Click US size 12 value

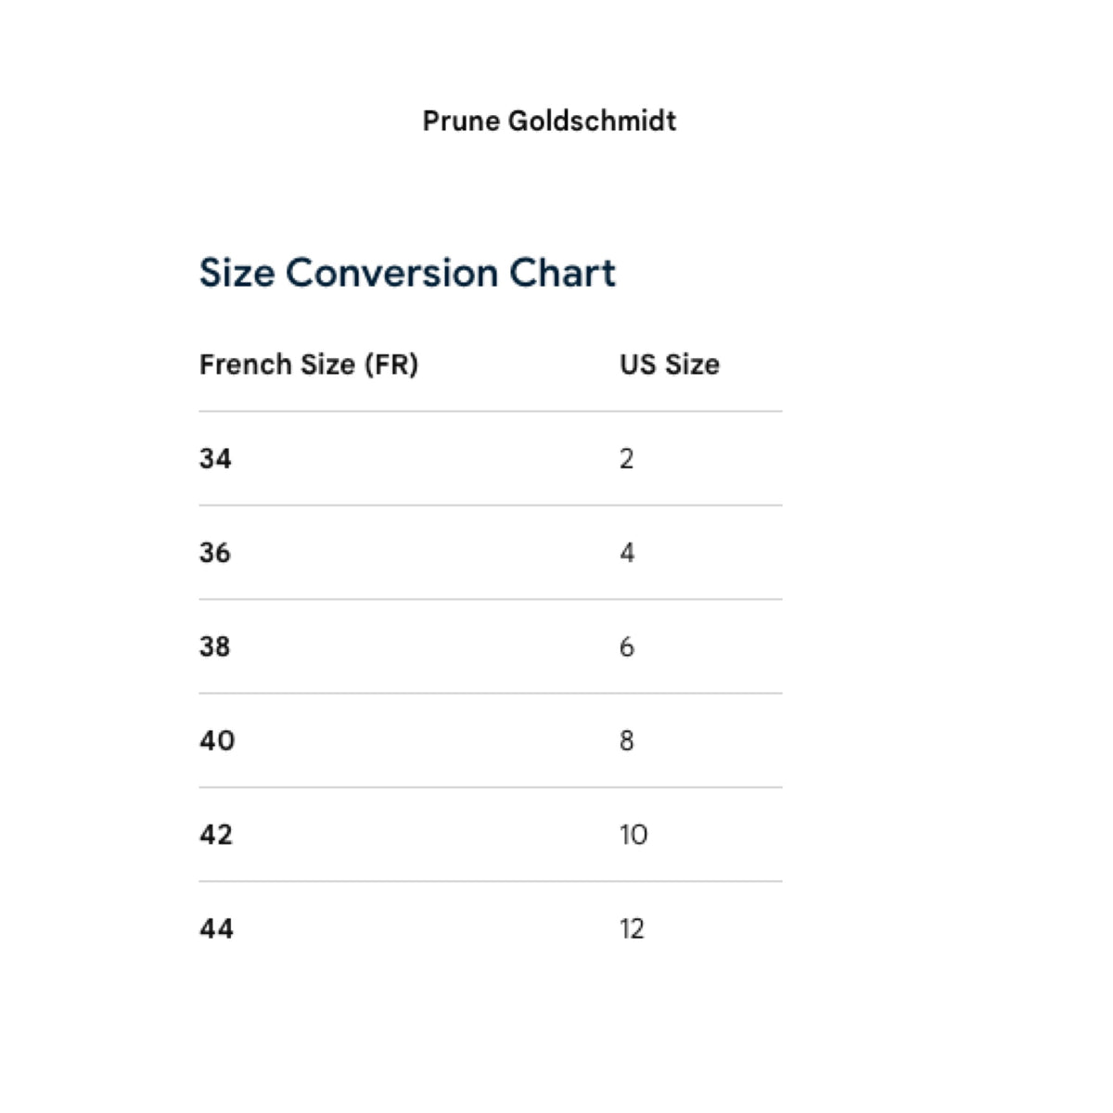click(632, 928)
